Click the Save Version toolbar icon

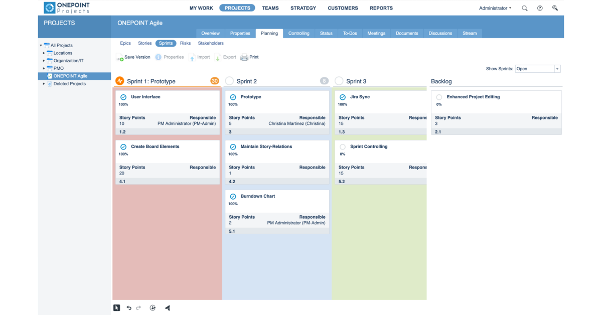click(120, 58)
